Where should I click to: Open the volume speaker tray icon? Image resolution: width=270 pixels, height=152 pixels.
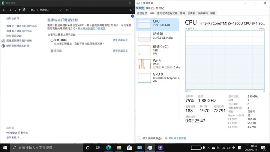(228, 148)
